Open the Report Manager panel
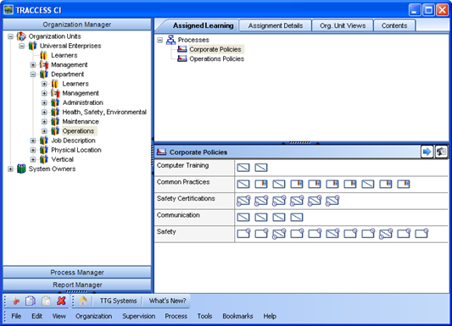Screen dimensions: 452x326 [77, 285]
